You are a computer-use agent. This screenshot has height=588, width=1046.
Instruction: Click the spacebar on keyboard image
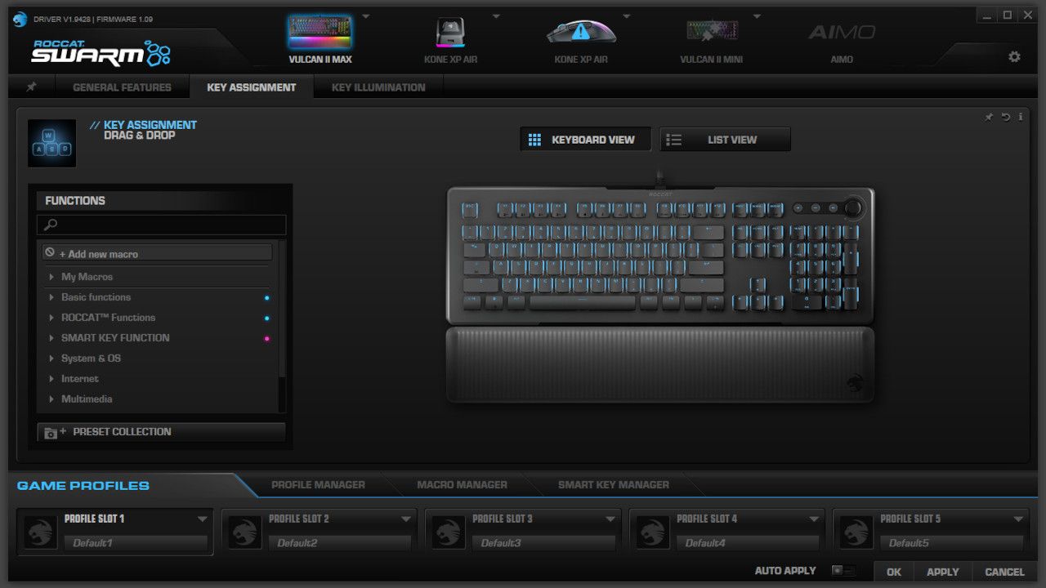click(582, 302)
